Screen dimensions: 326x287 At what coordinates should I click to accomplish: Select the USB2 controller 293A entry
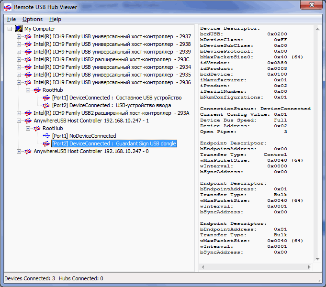pos(111,113)
